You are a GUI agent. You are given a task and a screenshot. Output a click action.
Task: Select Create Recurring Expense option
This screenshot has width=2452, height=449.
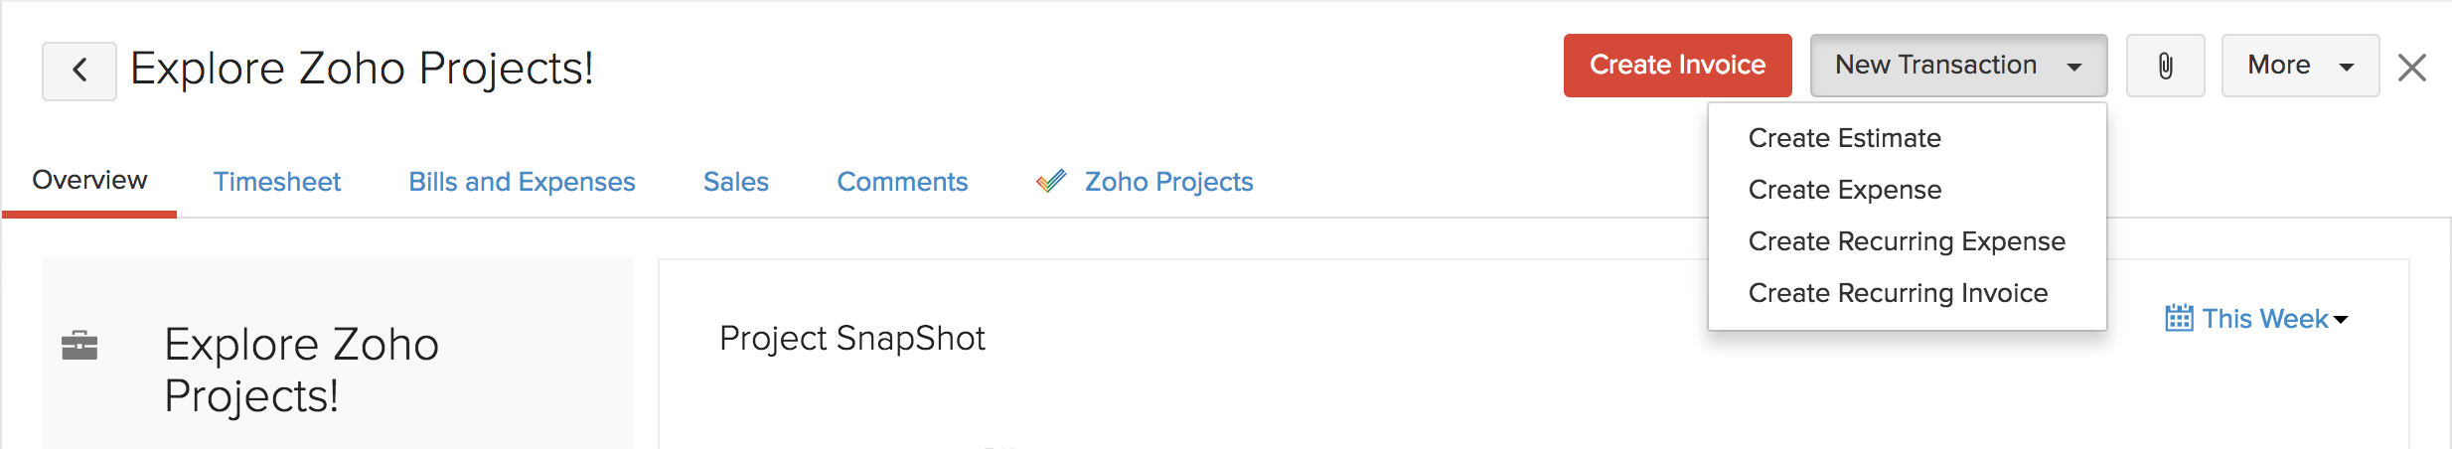[1906, 241]
